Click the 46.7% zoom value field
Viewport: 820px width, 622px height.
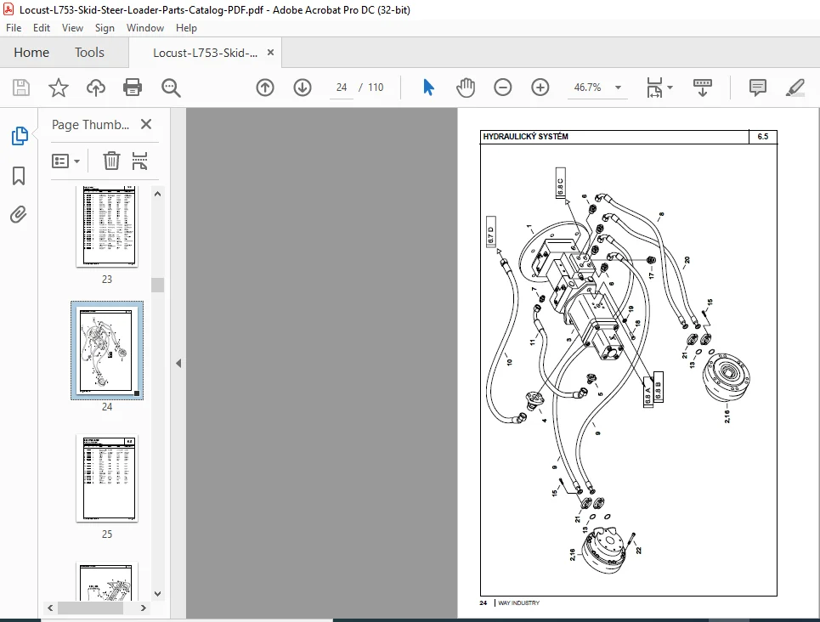587,88
